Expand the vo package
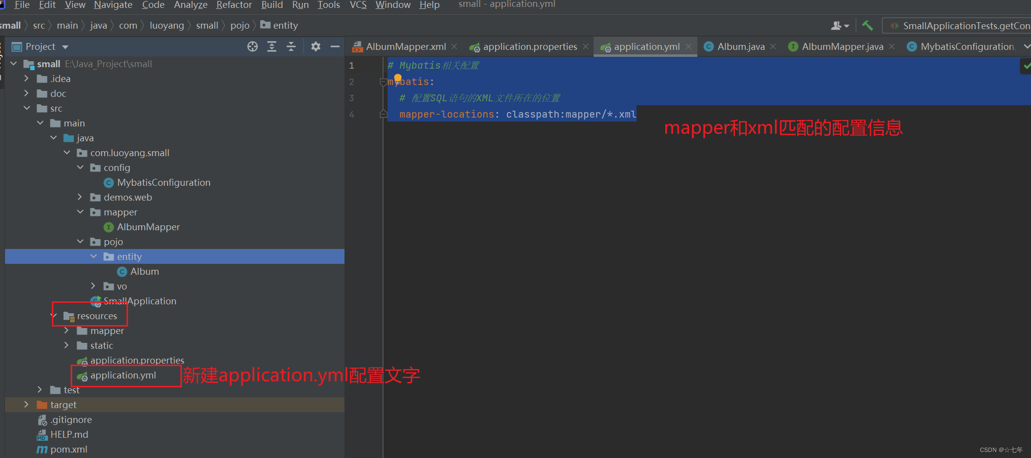 click(93, 286)
